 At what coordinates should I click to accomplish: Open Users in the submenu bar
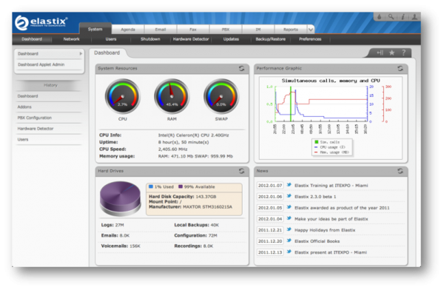pos(111,39)
